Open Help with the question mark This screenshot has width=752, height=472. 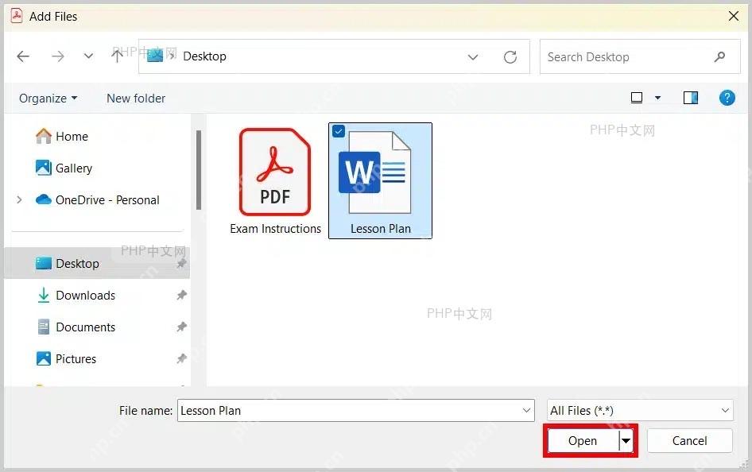(727, 98)
